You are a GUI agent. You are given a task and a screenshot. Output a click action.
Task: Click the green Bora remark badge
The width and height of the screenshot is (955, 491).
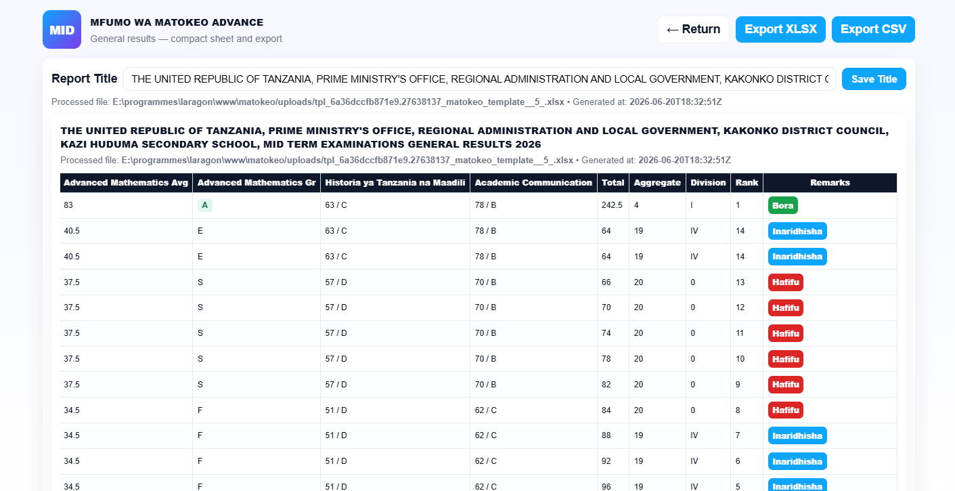[x=783, y=205]
